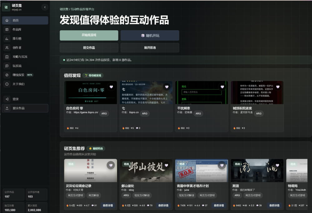Open 作品库 from the sidebar
This screenshot has width=312, height=213.
tap(25, 29)
